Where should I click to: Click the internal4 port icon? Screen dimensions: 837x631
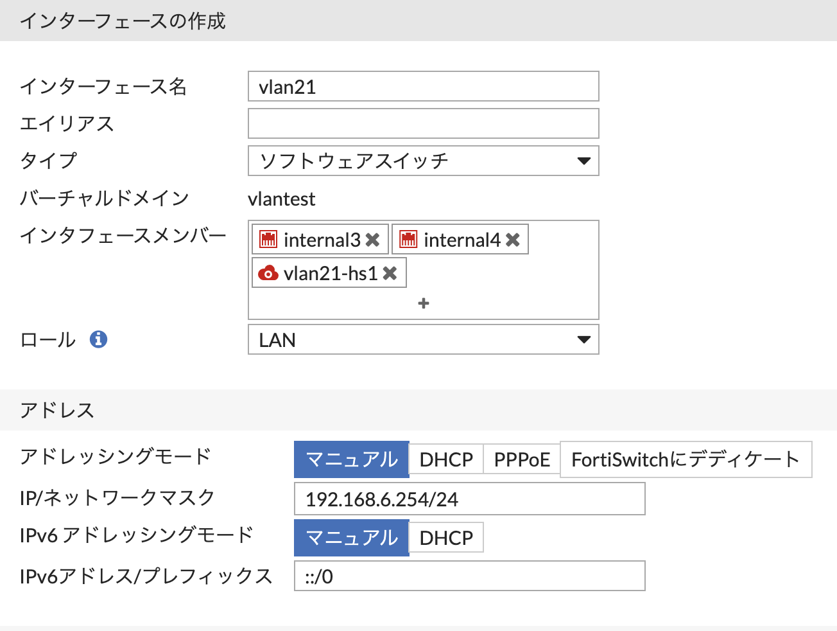(408, 240)
